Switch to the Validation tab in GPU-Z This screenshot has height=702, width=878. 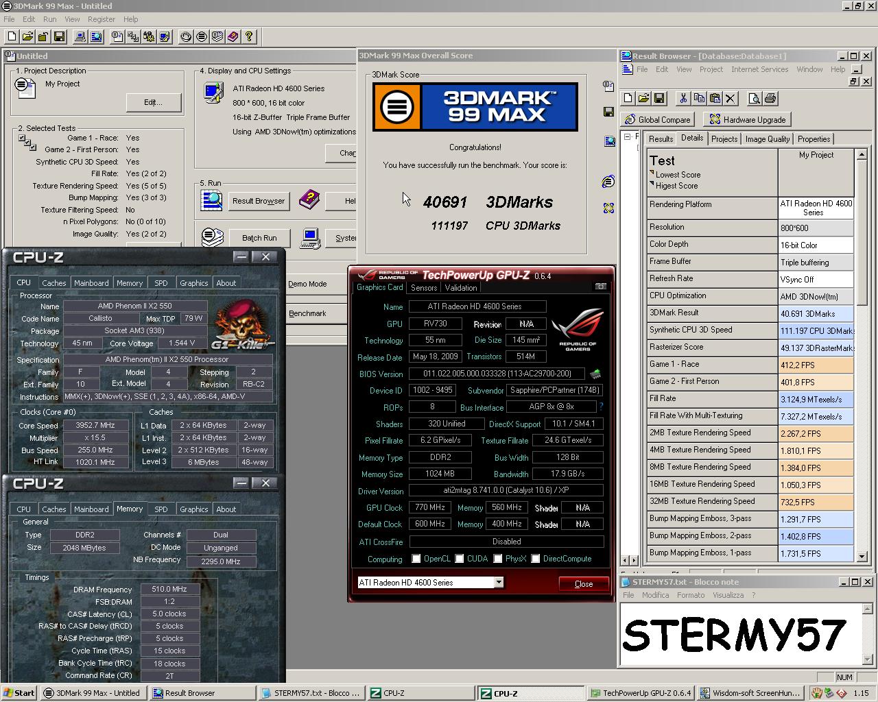point(461,288)
